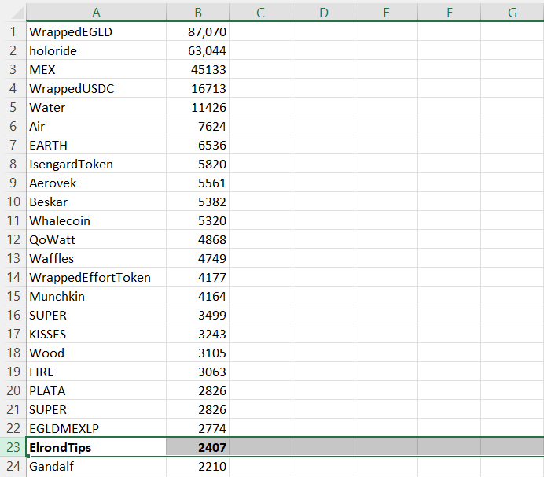The image size is (544, 477).
Task: Select column C header
Action: (260, 13)
